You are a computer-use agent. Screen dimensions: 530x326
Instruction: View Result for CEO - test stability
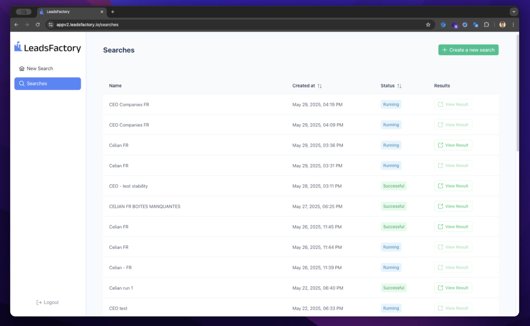point(453,186)
